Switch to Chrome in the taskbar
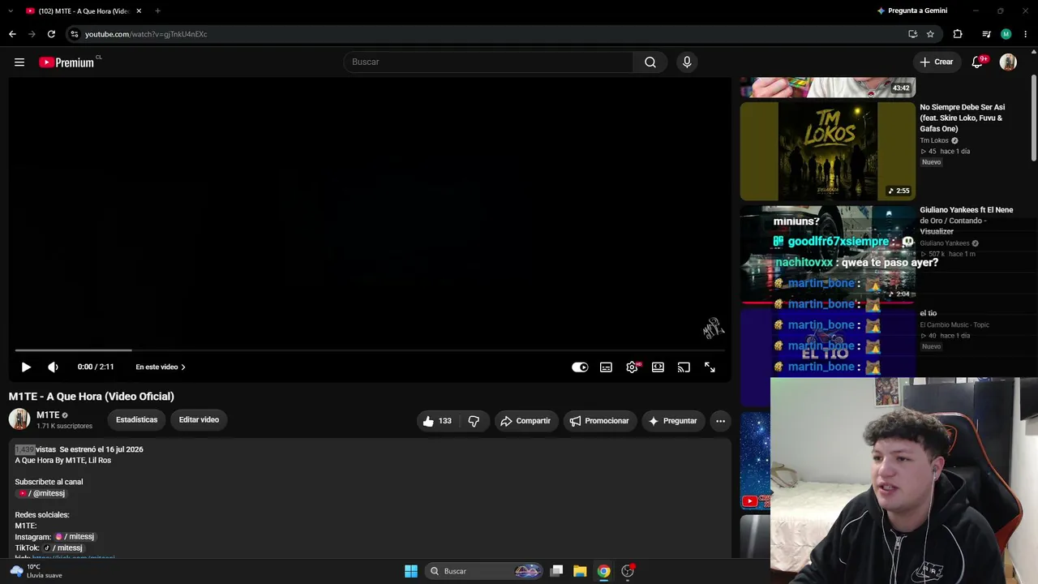1038x584 pixels. pos(603,571)
